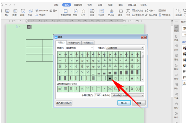Pick the ≠ symbol in recently used symbols
Screen dimensions: 187x125
pyautogui.click(x=127, y=89)
